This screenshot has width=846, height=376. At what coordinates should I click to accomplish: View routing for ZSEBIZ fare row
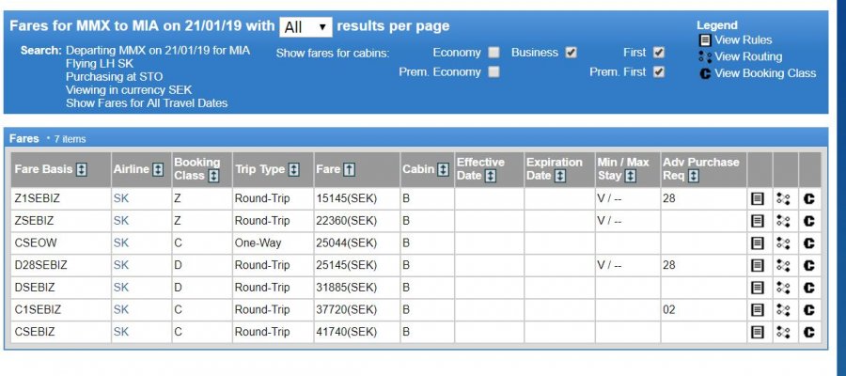click(783, 221)
